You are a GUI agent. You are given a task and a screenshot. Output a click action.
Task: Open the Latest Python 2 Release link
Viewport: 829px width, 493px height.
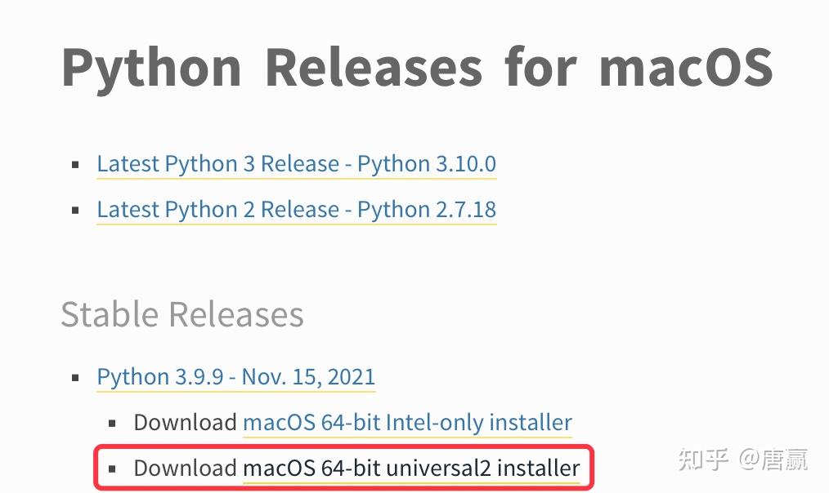(296, 210)
